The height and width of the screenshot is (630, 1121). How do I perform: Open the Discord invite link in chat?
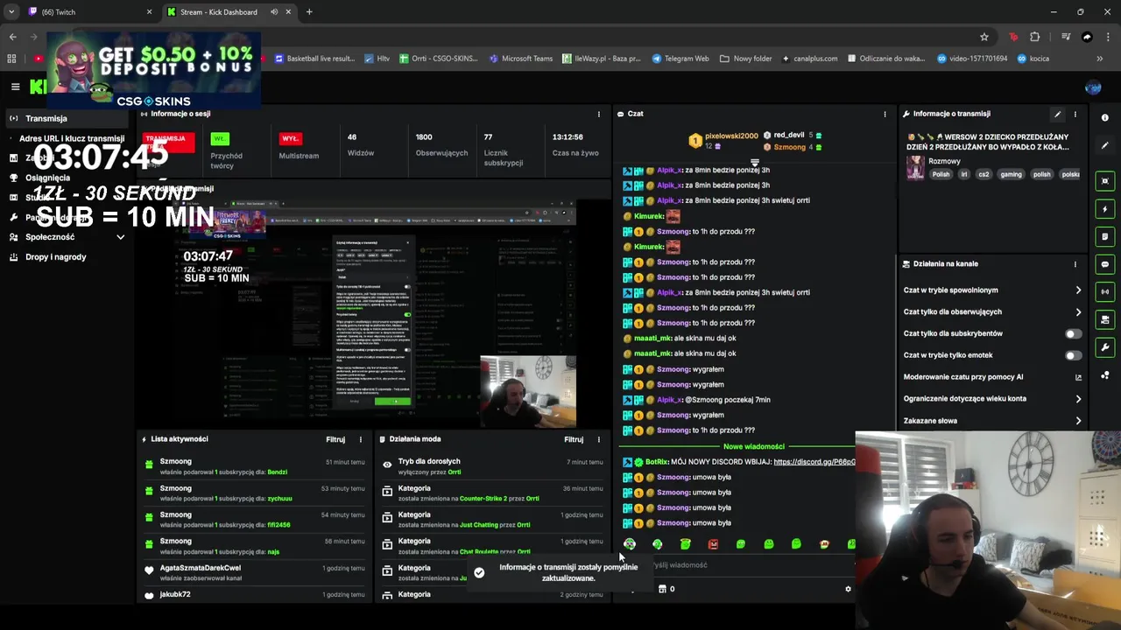(814, 462)
